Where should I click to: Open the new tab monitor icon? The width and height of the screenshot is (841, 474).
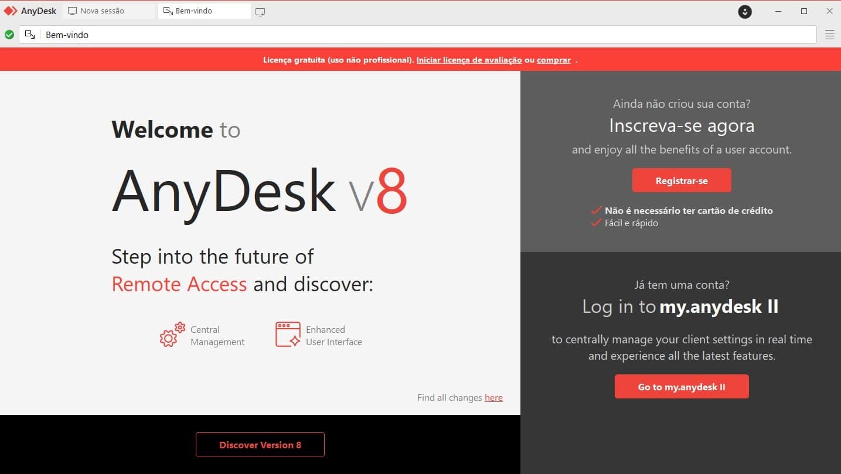[260, 12]
